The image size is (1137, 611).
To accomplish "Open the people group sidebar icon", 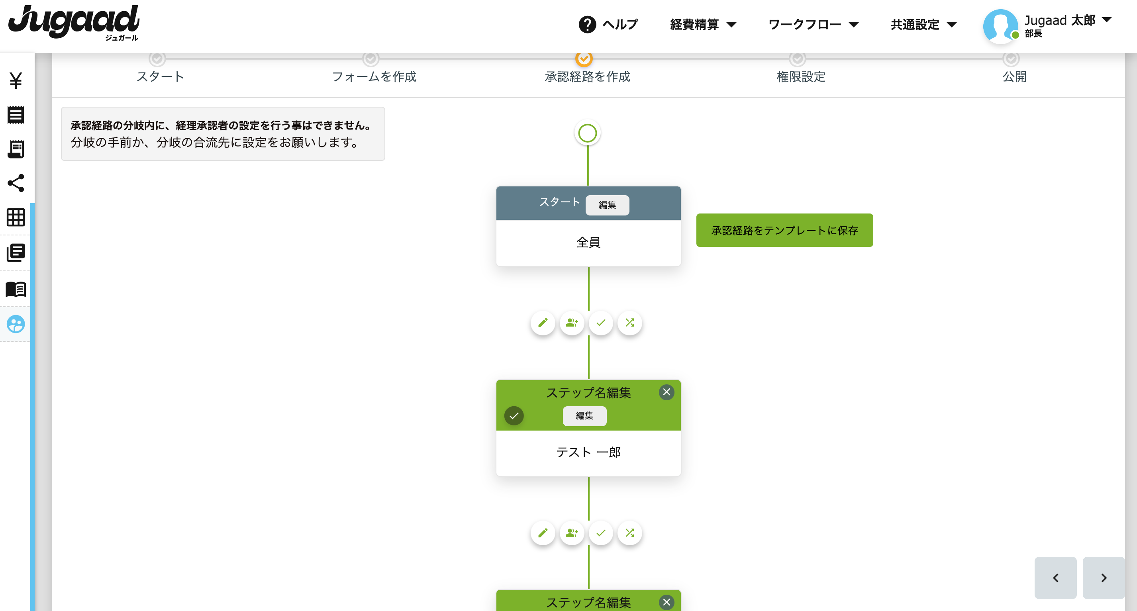I will coord(16,324).
